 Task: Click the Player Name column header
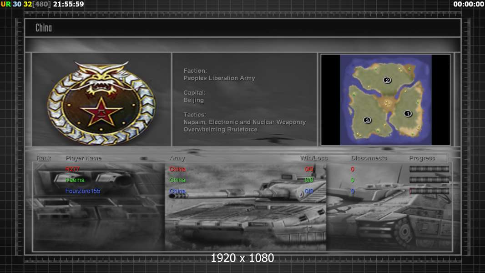[84, 158]
